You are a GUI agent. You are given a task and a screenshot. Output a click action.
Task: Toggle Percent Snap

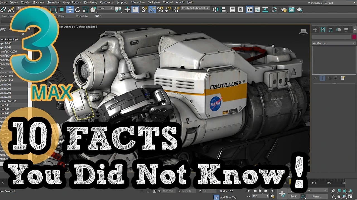tap(160, 9)
